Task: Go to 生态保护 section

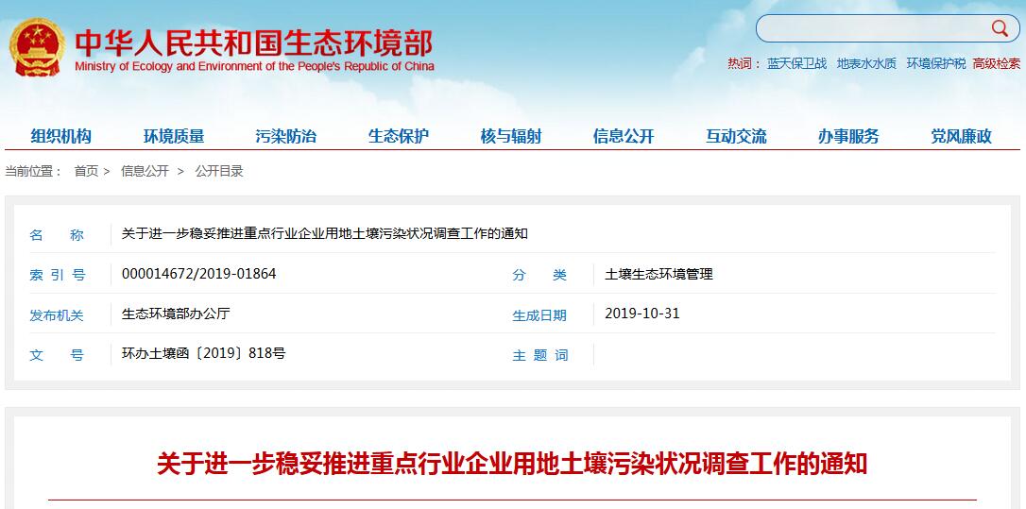Action: click(x=399, y=136)
